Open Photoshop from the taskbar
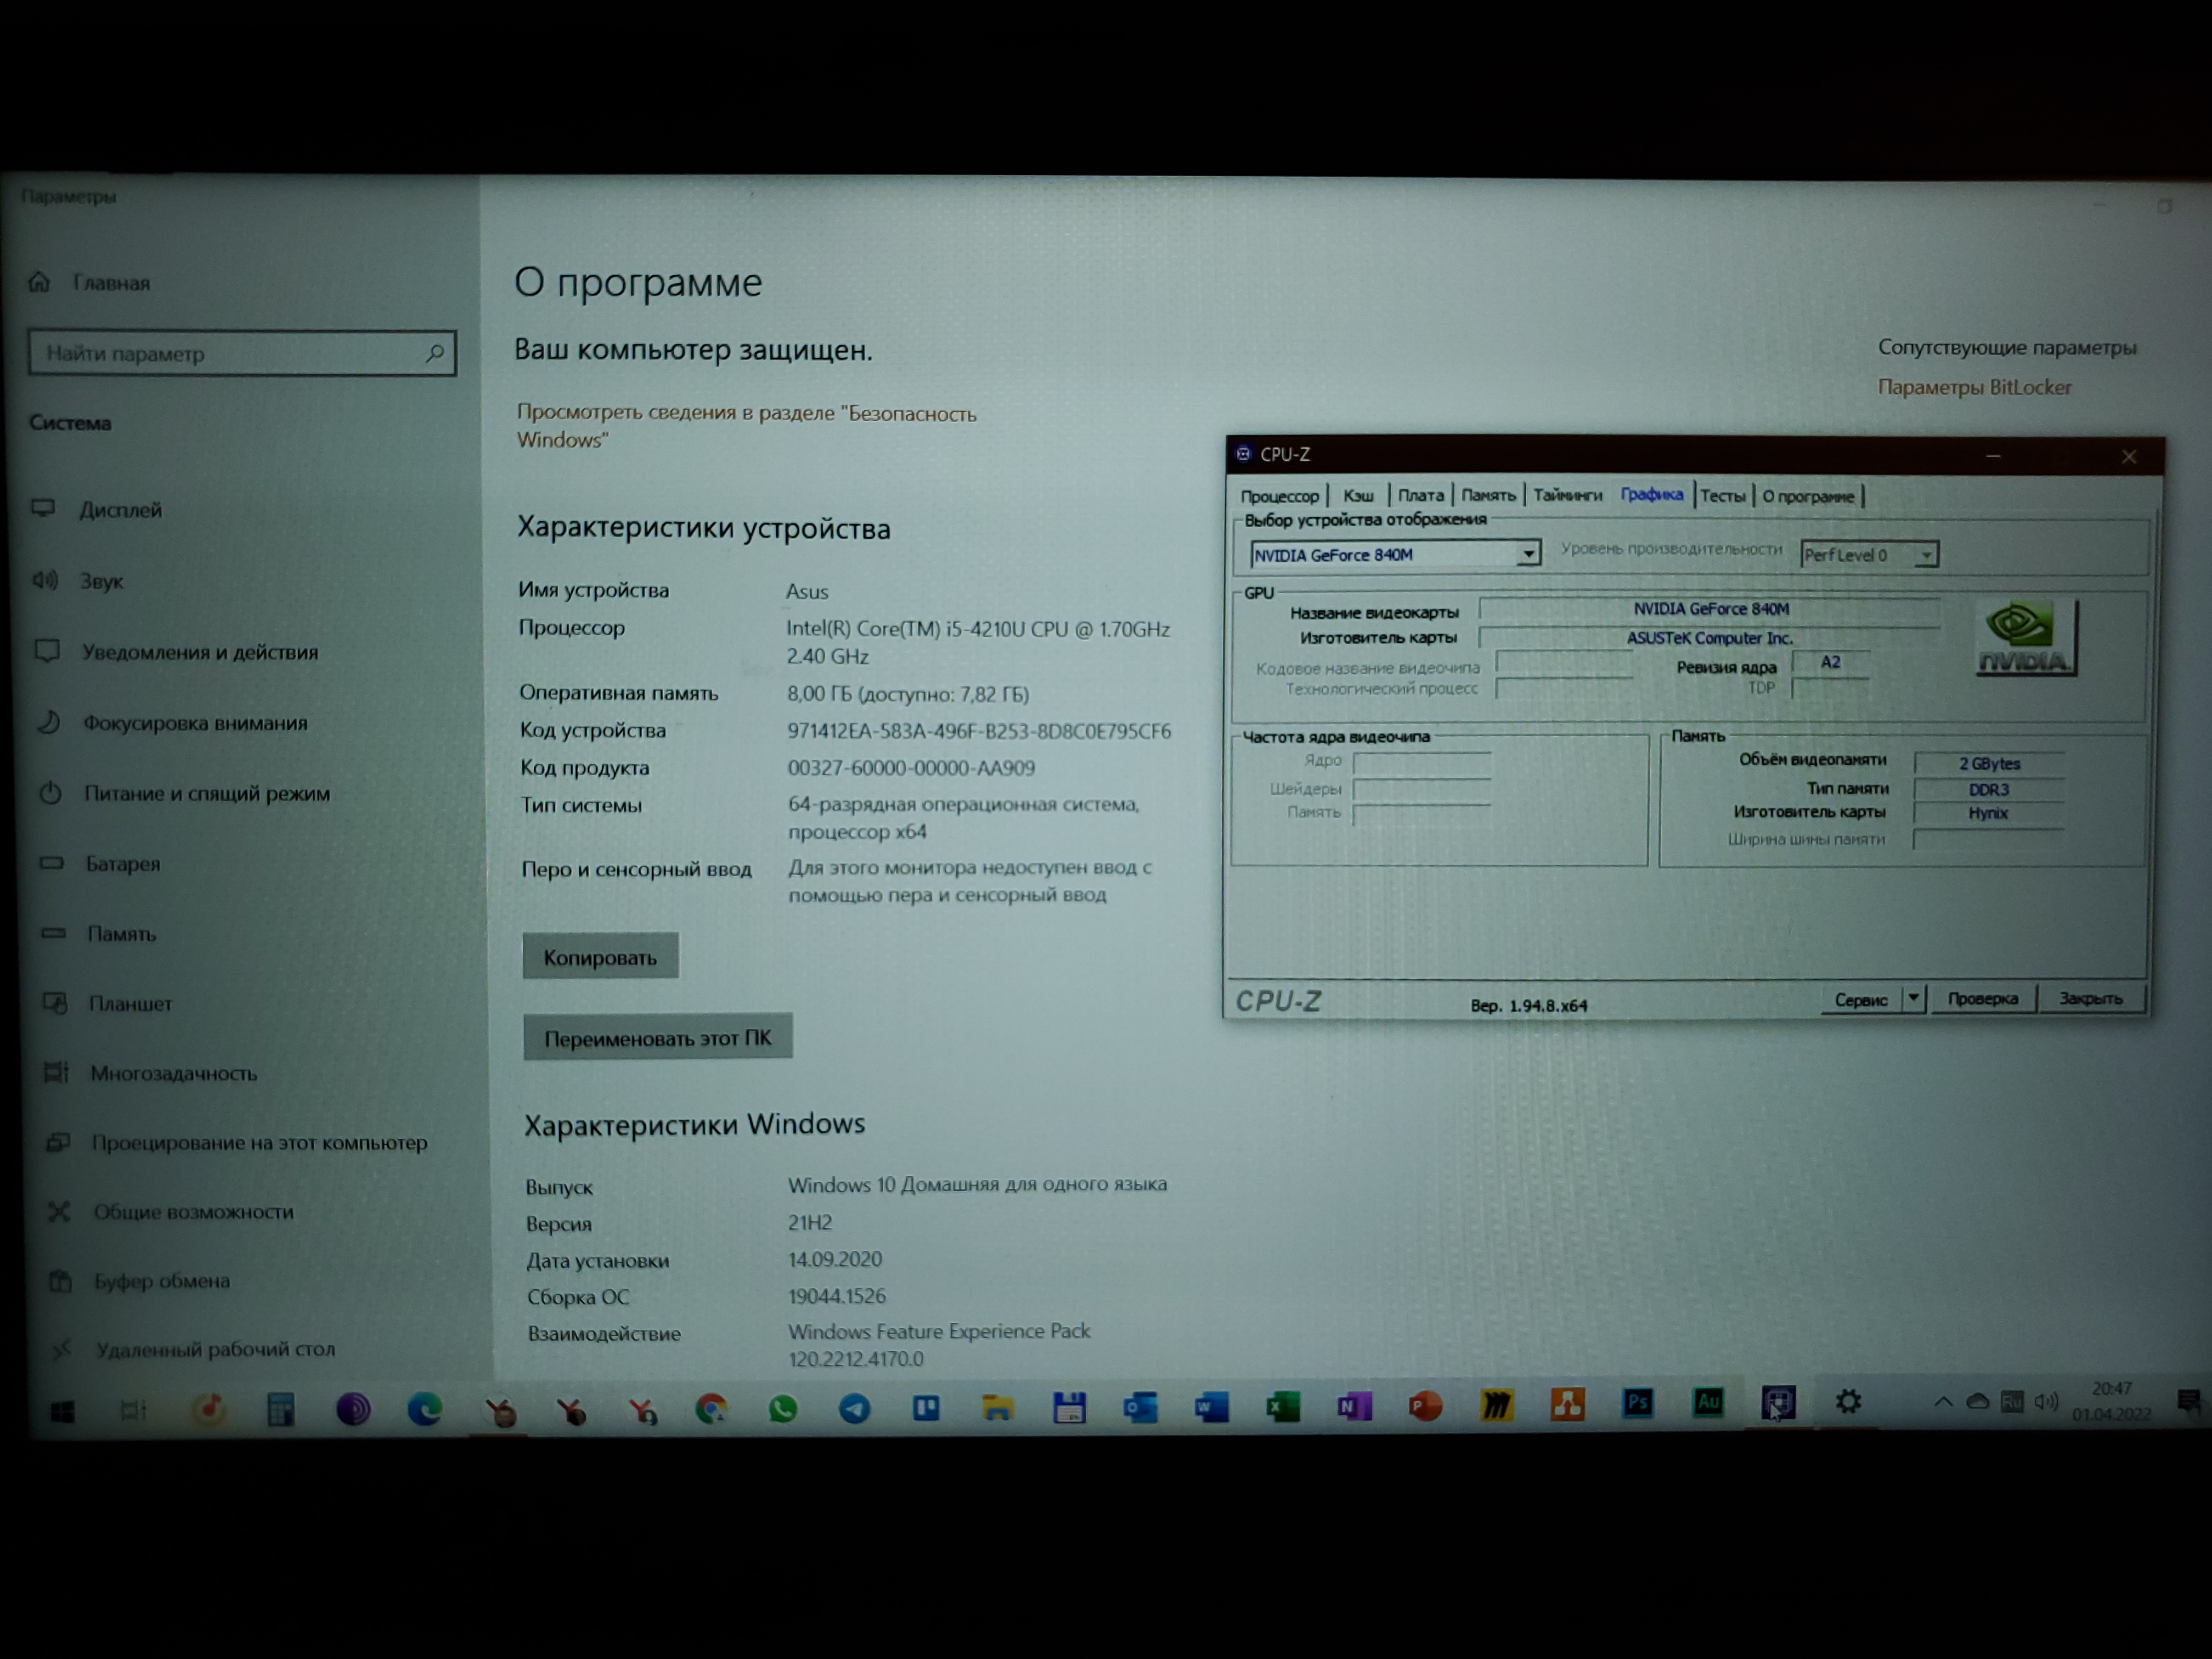Screen dimensions: 2212x1659 (x=1638, y=1403)
